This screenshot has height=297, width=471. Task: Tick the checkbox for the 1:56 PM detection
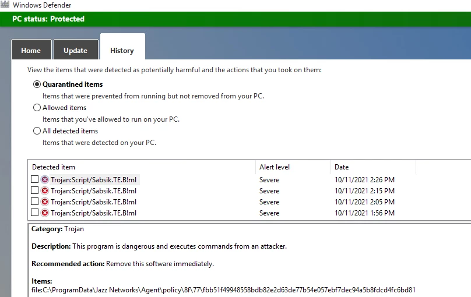pos(34,213)
